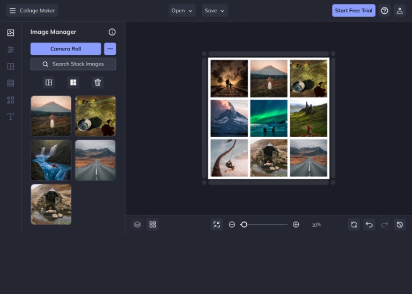Viewport: 412px width, 294px height.
Task: Click the Image Manager info icon
Action: (x=112, y=32)
